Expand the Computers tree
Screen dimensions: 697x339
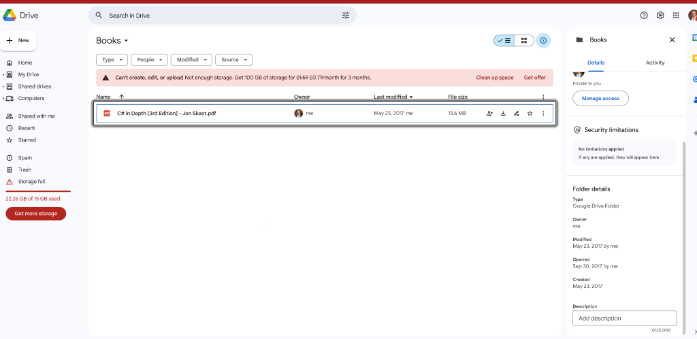coord(3,99)
